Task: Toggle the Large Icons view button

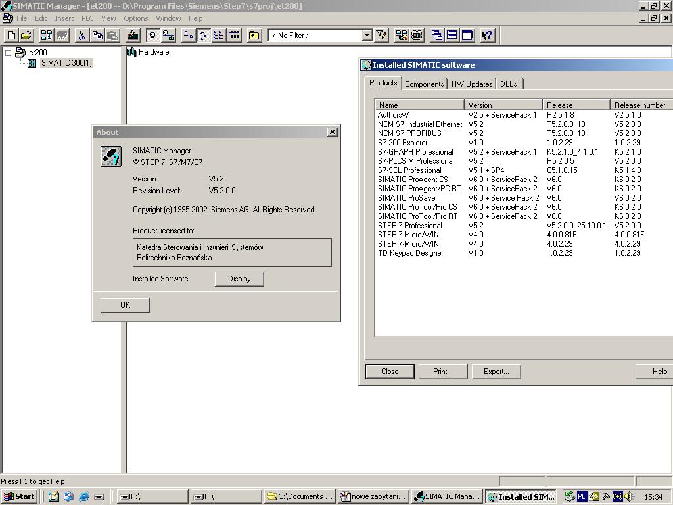Action: coord(189,36)
